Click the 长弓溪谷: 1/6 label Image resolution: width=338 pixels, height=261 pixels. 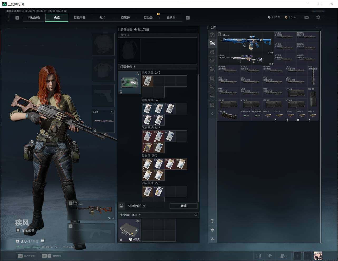click(x=151, y=73)
